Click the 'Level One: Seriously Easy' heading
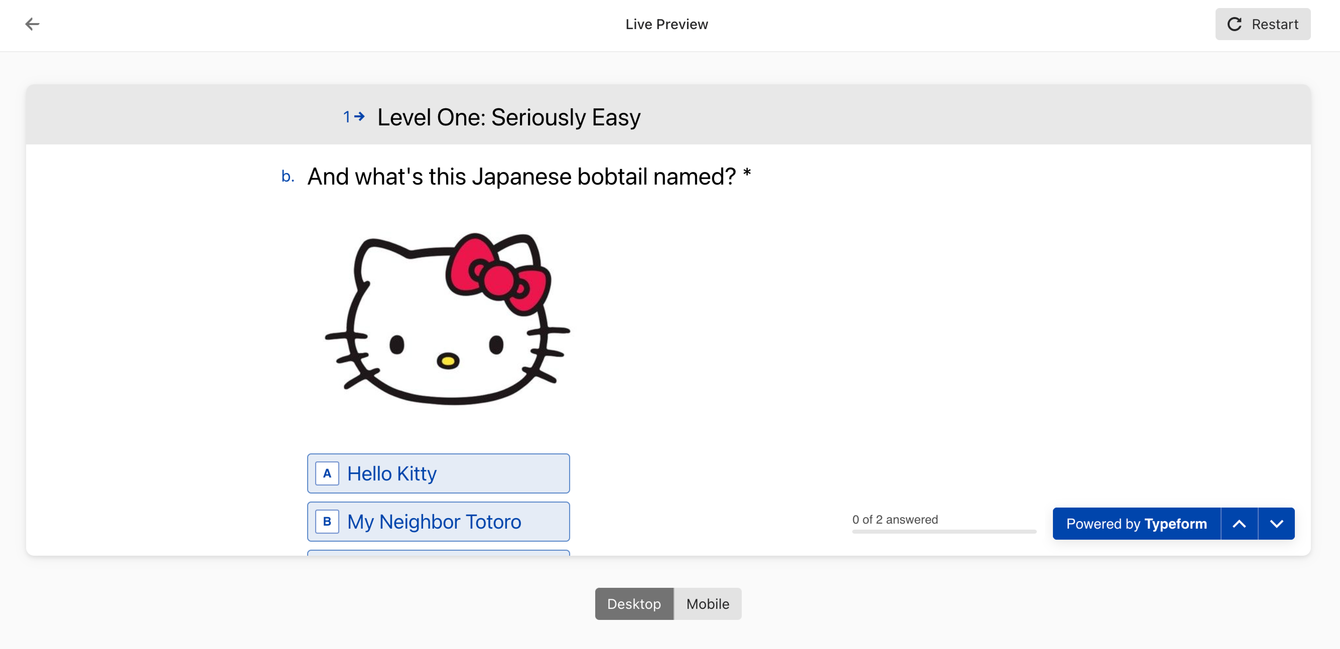 coord(509,117)
